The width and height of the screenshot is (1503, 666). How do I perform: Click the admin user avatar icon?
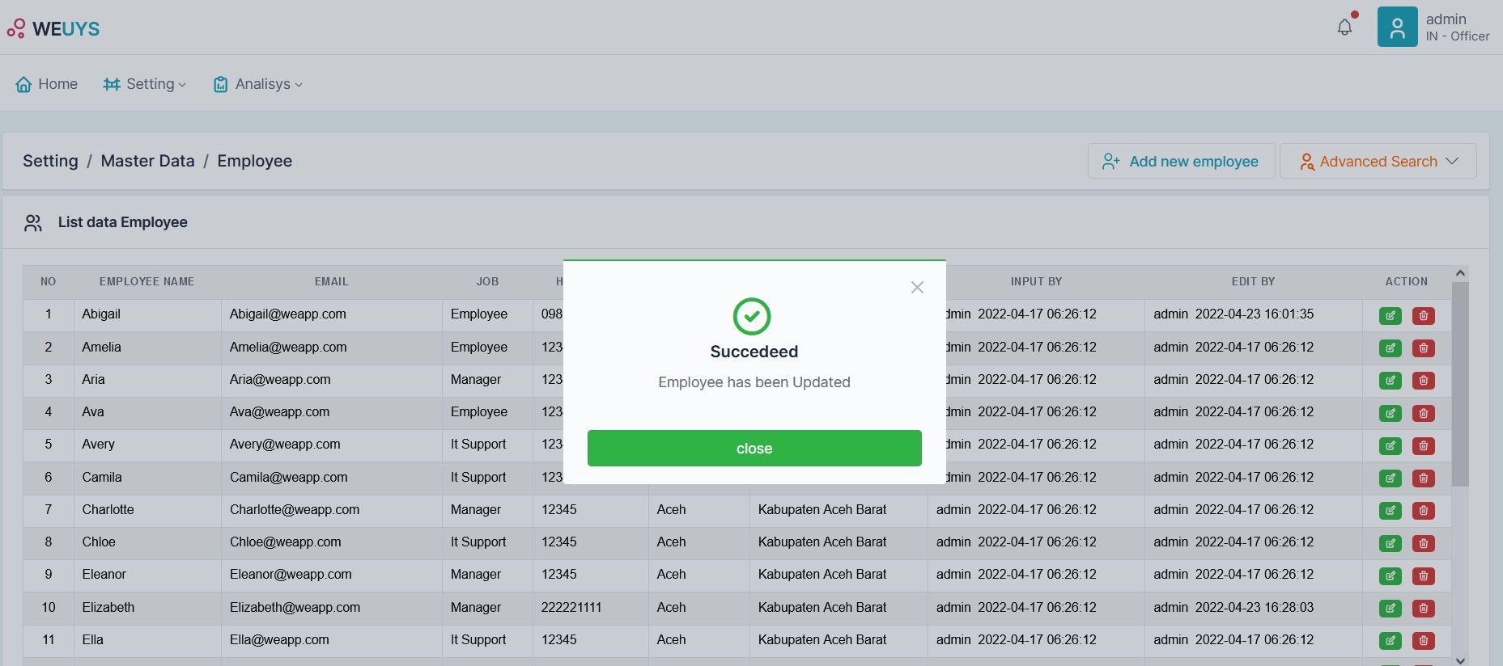[1397, 27]
